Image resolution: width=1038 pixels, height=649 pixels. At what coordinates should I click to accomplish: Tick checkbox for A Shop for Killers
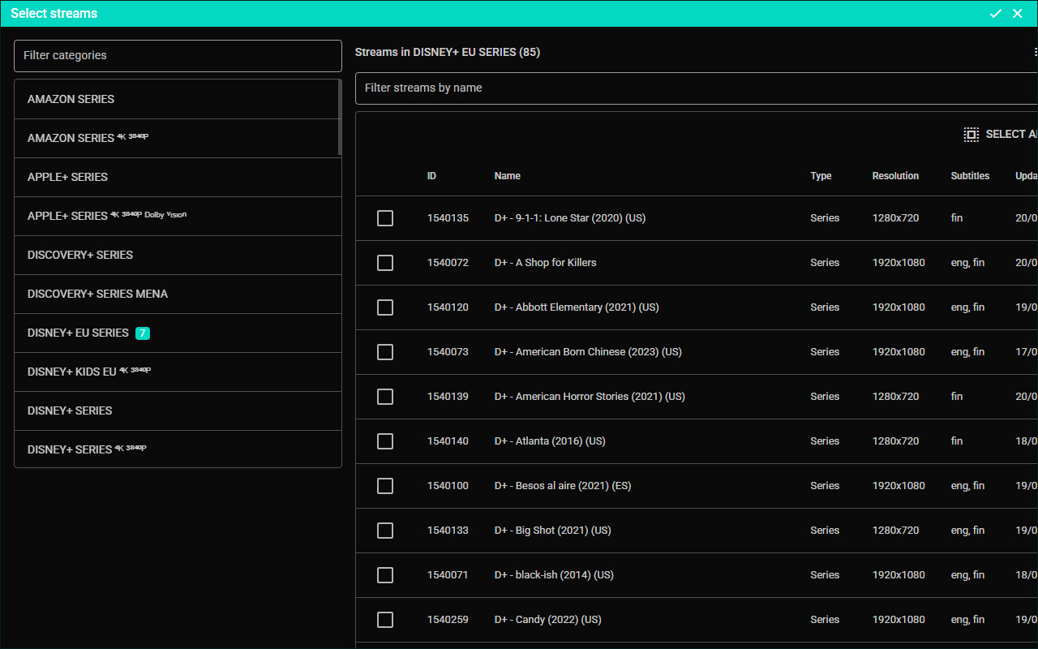[385, 263]
